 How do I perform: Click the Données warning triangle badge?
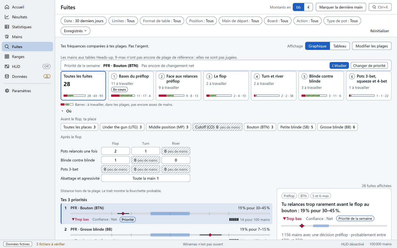(47, 76)
